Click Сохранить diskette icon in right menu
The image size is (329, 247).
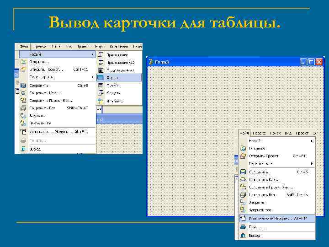tap(243, 172)
